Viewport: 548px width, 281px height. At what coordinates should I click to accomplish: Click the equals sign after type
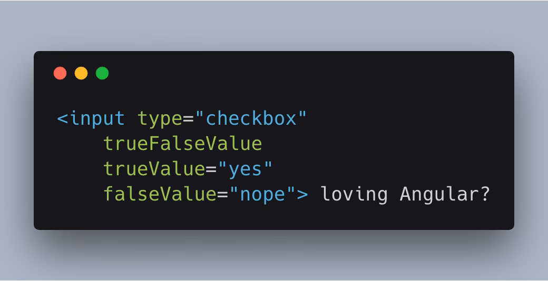[x=189, y=118]
